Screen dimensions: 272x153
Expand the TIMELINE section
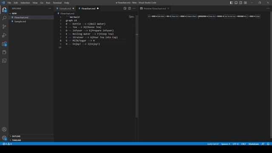point(31,140)
